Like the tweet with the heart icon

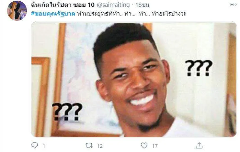[x=144, y=146]
